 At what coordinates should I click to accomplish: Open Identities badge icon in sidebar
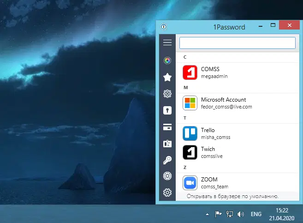point(167,144)
